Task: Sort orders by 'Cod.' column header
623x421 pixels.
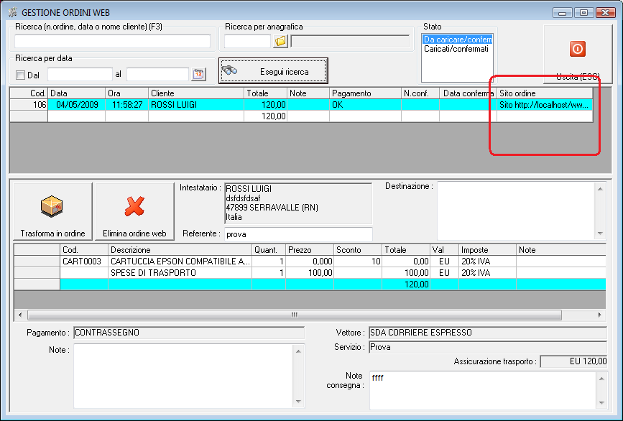Action: (x=29, y=93)
